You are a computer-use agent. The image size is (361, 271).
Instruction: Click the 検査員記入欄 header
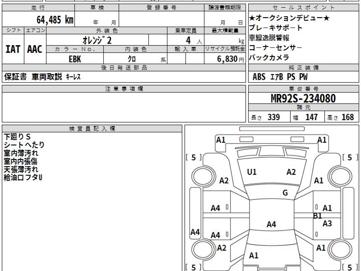[x=92, y=129]
